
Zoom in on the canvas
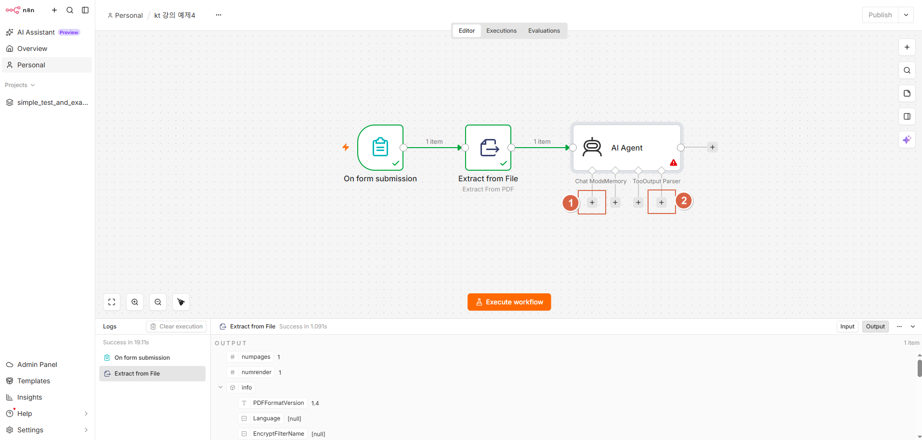[135, 302]
